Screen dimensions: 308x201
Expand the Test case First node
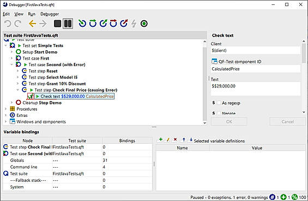pyautogui.click(x=11, y=58)
